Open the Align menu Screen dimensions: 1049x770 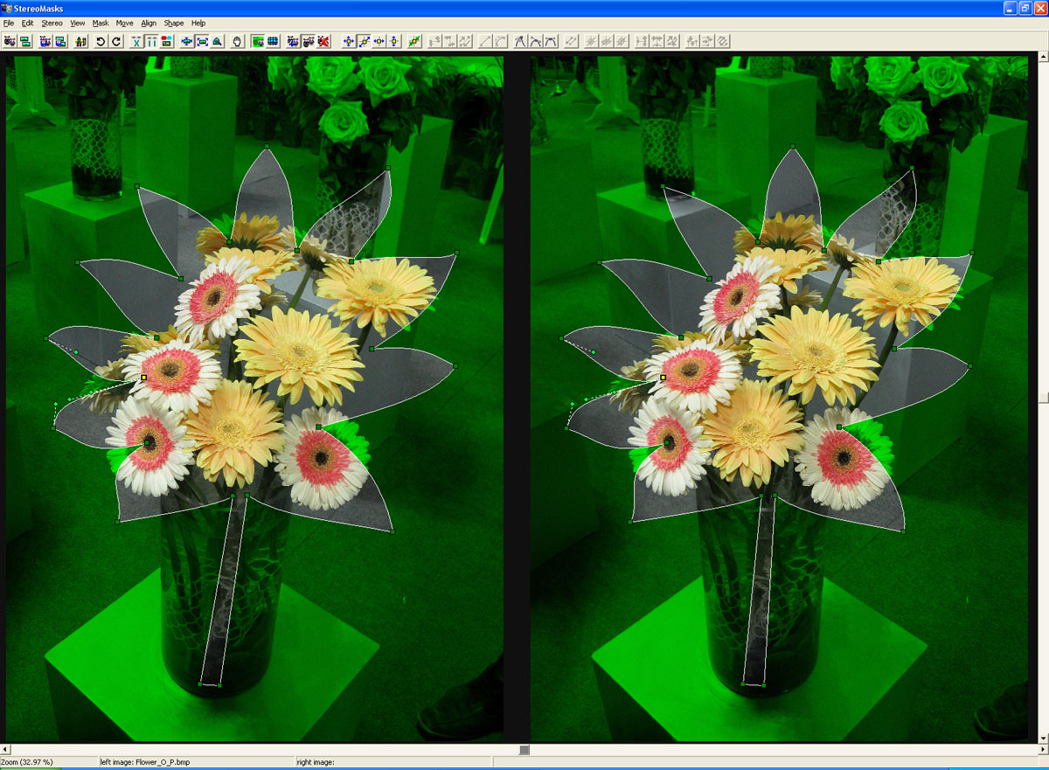[x=147, y=23]
